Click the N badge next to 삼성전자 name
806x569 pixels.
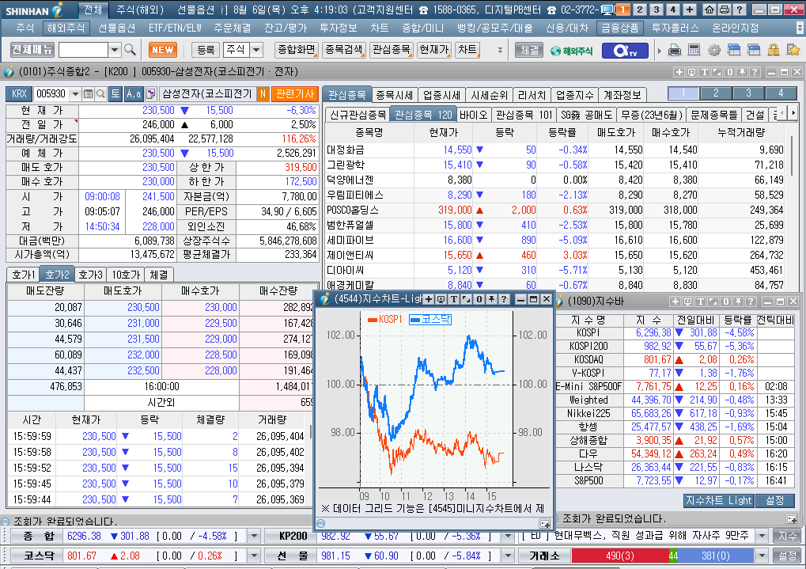click(263, 94)
